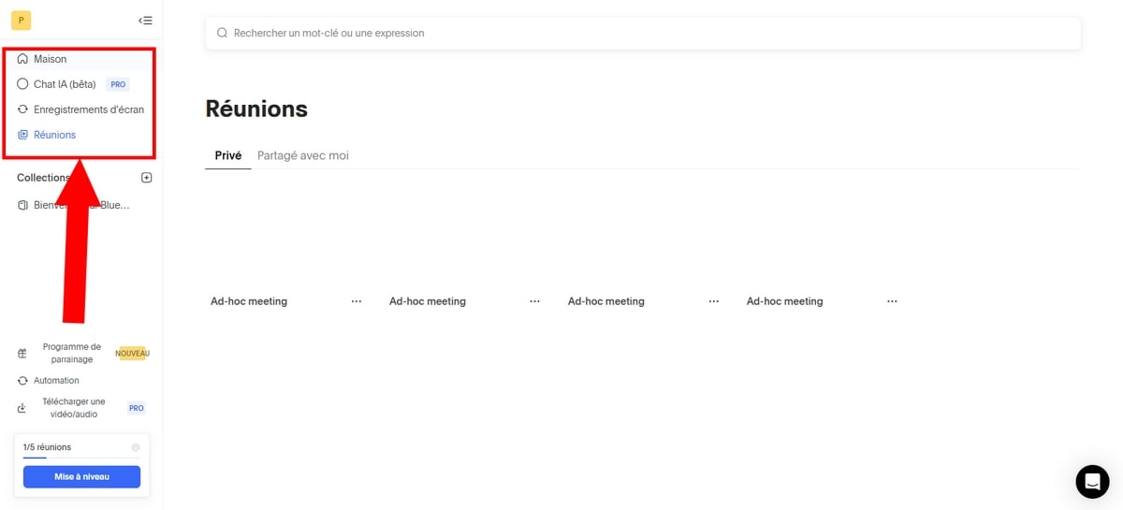This screenshot has height=510, width=1123.
Task: Open options menu for the second Ad-hoc meeting
Action: pos(534,301)
